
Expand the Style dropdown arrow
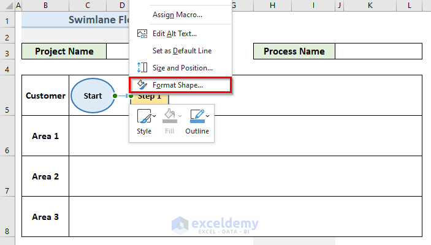pos(154,116)
